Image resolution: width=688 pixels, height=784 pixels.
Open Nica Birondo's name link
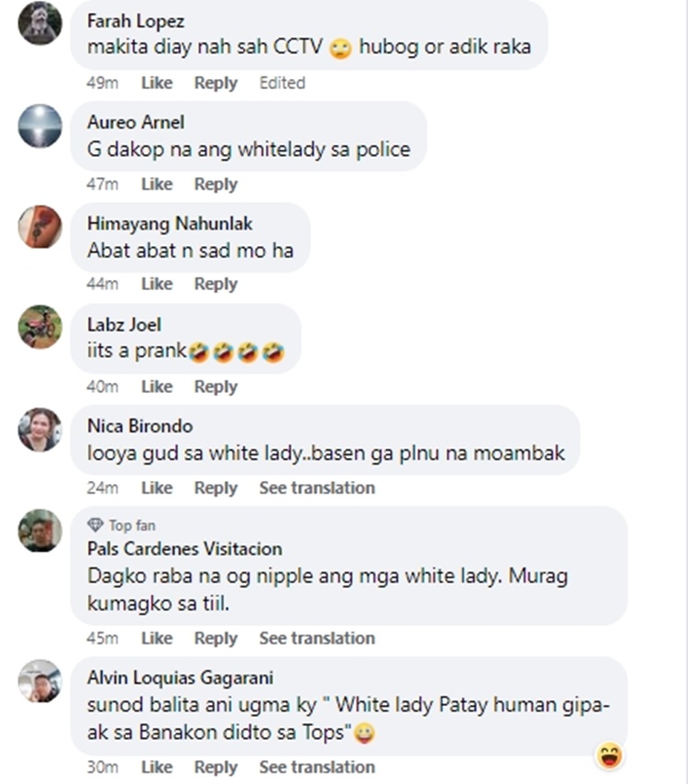click(140, 426)
